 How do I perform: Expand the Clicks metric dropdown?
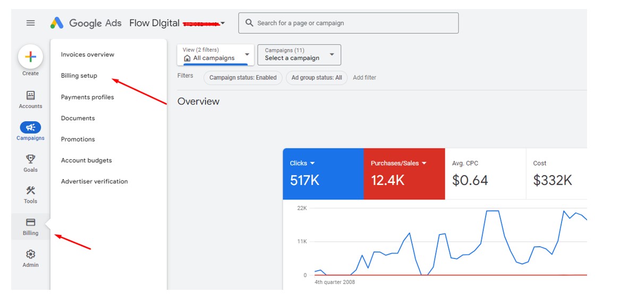312,163
